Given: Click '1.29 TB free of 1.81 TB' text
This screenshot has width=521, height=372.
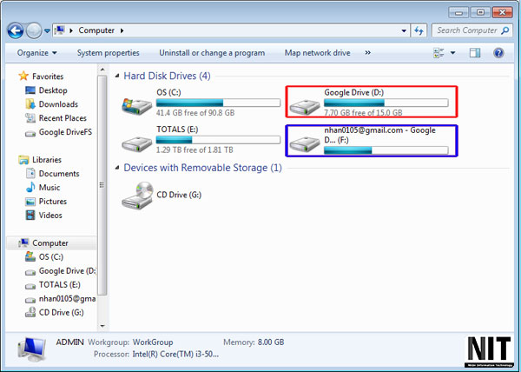Looking at the screenshot, I should tap(195, 150).
